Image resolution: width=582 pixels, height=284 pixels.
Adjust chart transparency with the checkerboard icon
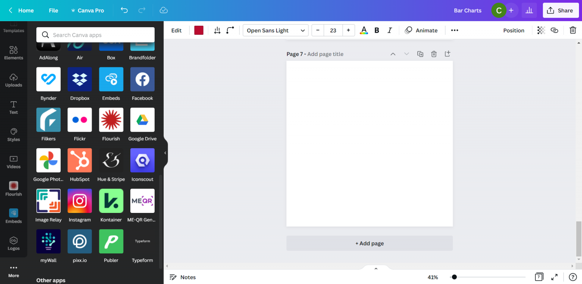point(541,30)
